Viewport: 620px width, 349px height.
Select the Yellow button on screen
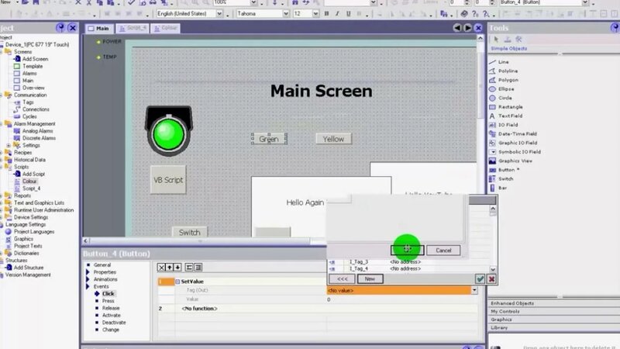click(x=333, y=139)
